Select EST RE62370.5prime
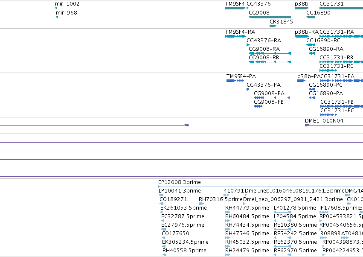This screenshot has height=257, width=363. pos(282,246)
